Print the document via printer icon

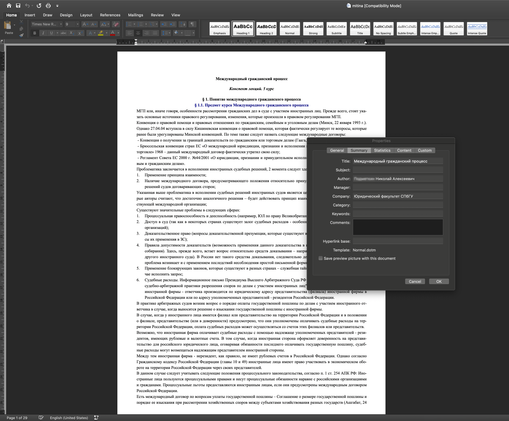[x=48, y=6]
